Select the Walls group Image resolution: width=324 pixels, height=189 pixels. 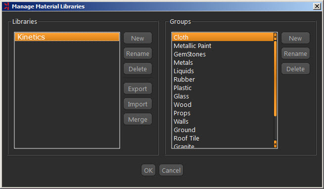point(223,121)
